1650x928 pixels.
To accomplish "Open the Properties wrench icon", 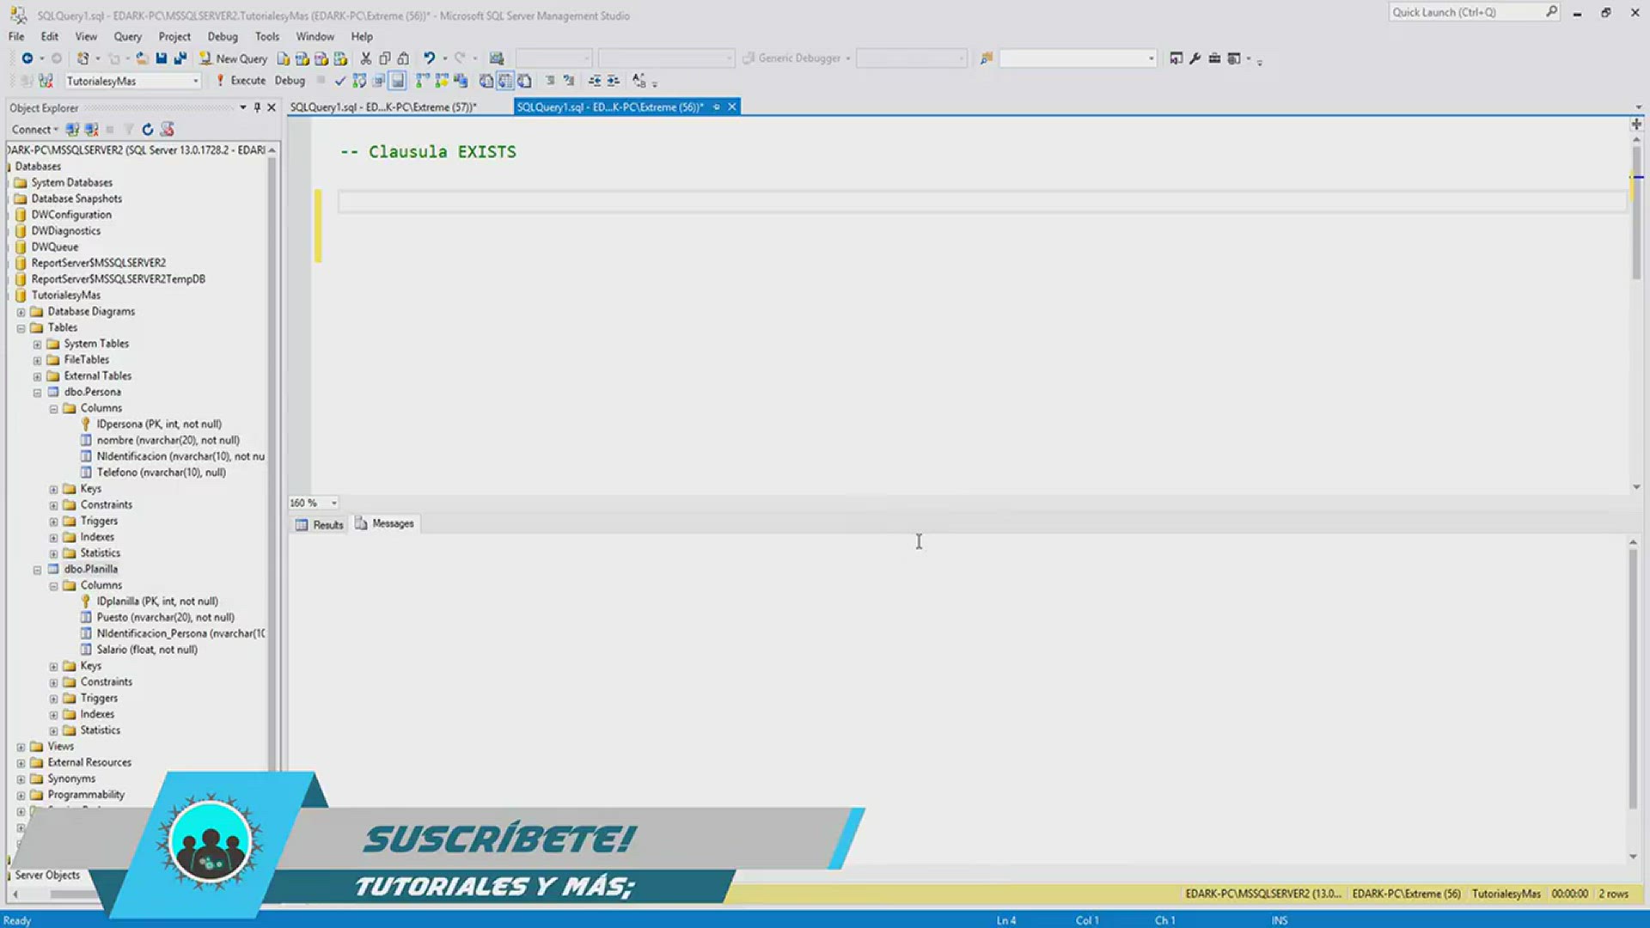I will [x=1195, y=58].
